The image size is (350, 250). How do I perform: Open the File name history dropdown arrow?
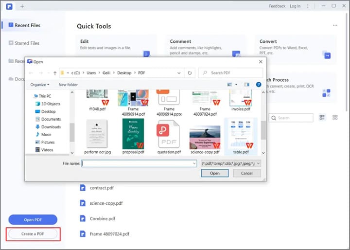click(x=194, y=163)
